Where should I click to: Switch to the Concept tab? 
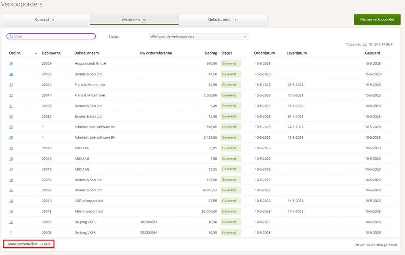pyautogui.click(x=45, y=19)
